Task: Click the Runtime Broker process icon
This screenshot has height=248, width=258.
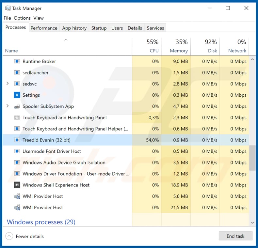Action: (x=17, y=61)
